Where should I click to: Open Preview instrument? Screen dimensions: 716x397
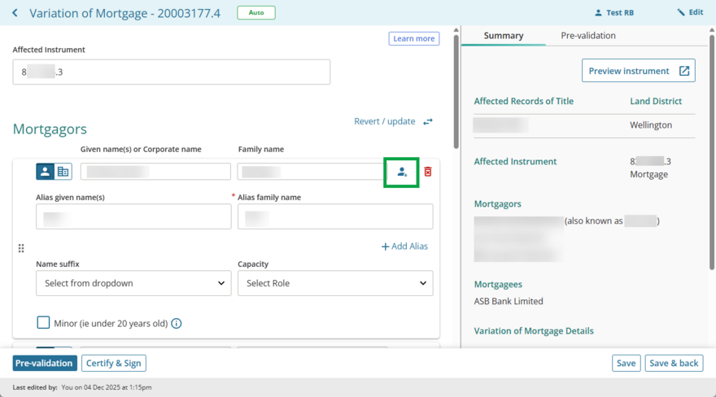pos(639,71)
